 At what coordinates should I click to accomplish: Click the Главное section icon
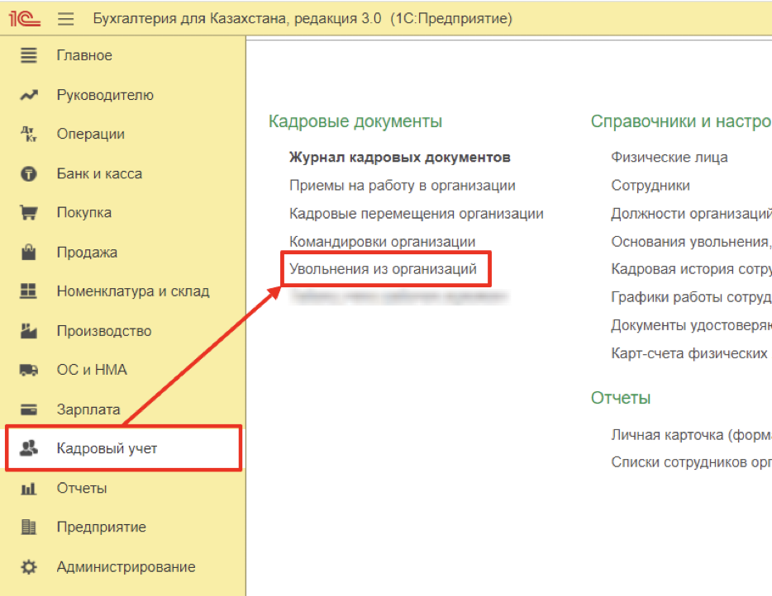[x=29, y=55]
